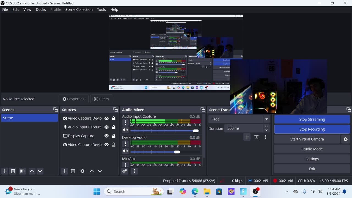Viewport: 352px width, 198px height.
Task: Select the Scene item in the Scenes list
Action: (29, 118)
